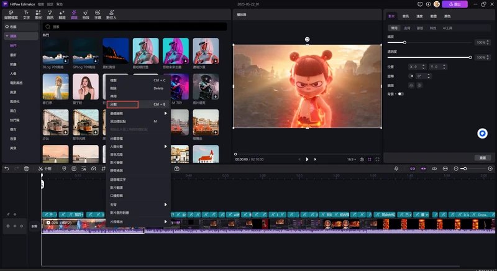Open the 音訊 audio library in top toolbar

click(x=50, y=14)
